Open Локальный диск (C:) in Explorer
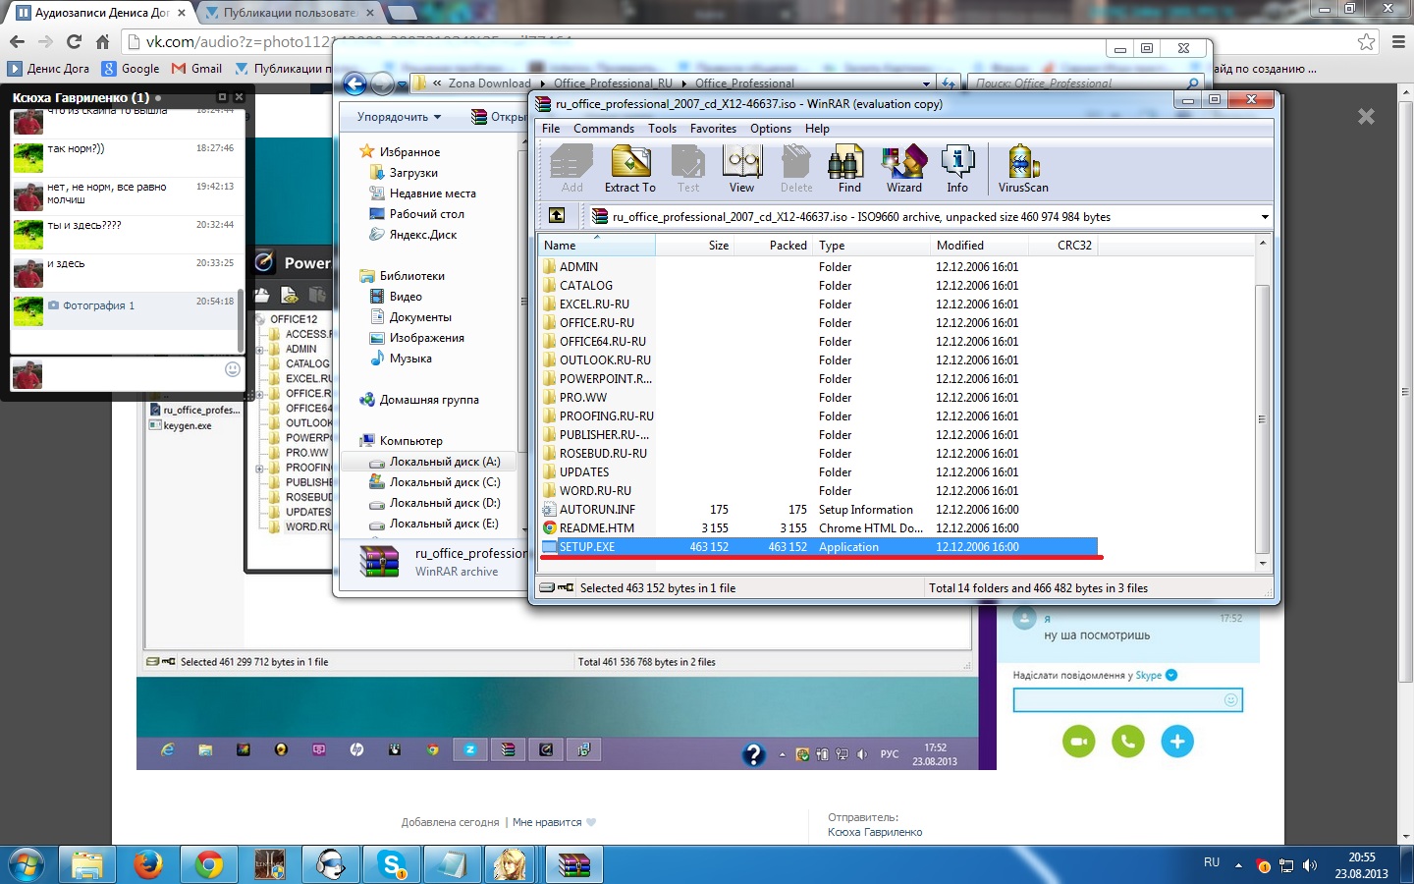 click(x=445, y=482)
